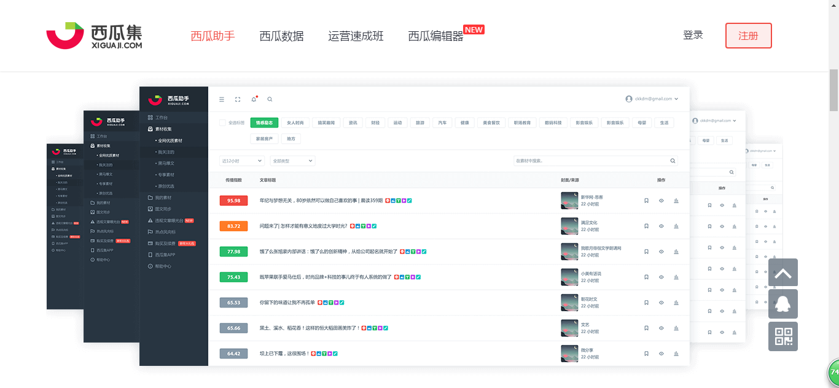Open the 全部类型 type dropdown

click(x=292, y=161)
